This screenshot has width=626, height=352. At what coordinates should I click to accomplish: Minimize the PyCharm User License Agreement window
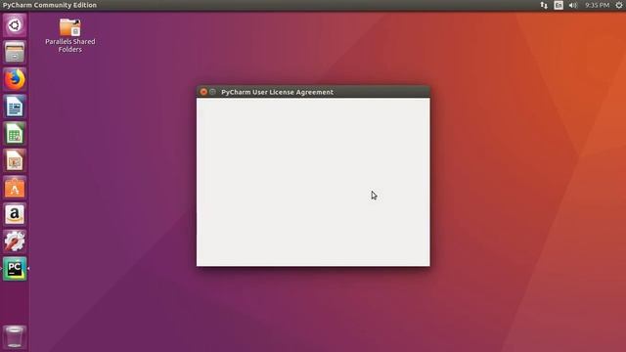pos(212,92)
